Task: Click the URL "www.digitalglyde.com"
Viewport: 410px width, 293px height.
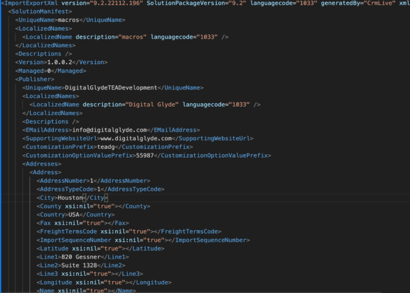Action: click(136, 138)
